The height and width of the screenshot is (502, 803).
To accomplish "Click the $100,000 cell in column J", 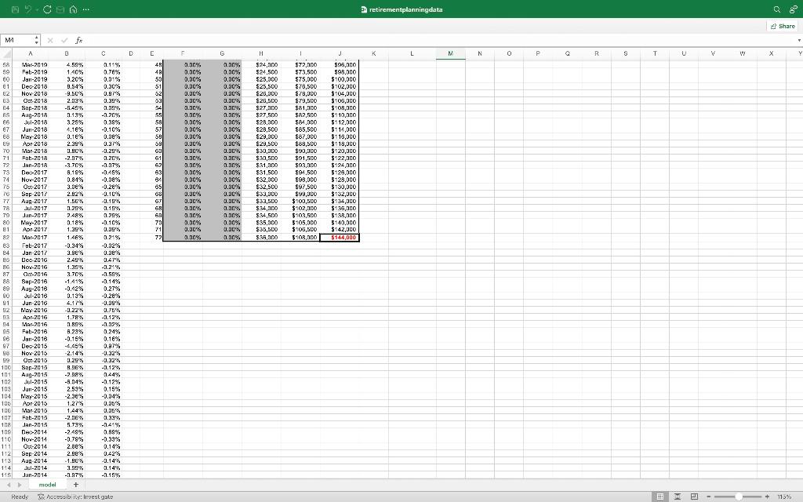I will tap(340, 79).
